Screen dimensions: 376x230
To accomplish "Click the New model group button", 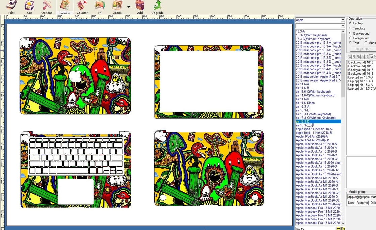I will click(351, 203).
